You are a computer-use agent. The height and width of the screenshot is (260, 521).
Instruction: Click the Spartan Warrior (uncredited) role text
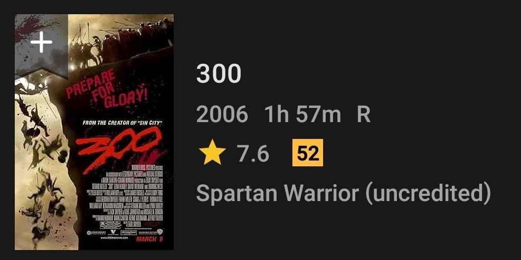[343, 194]
